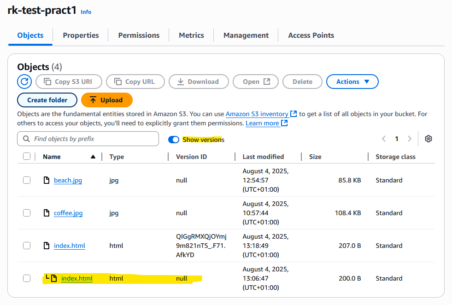Open the Amazon S3 inventory link
Image resolution: width=452 pixels, height=305 pixels.
tap(257, 114)
